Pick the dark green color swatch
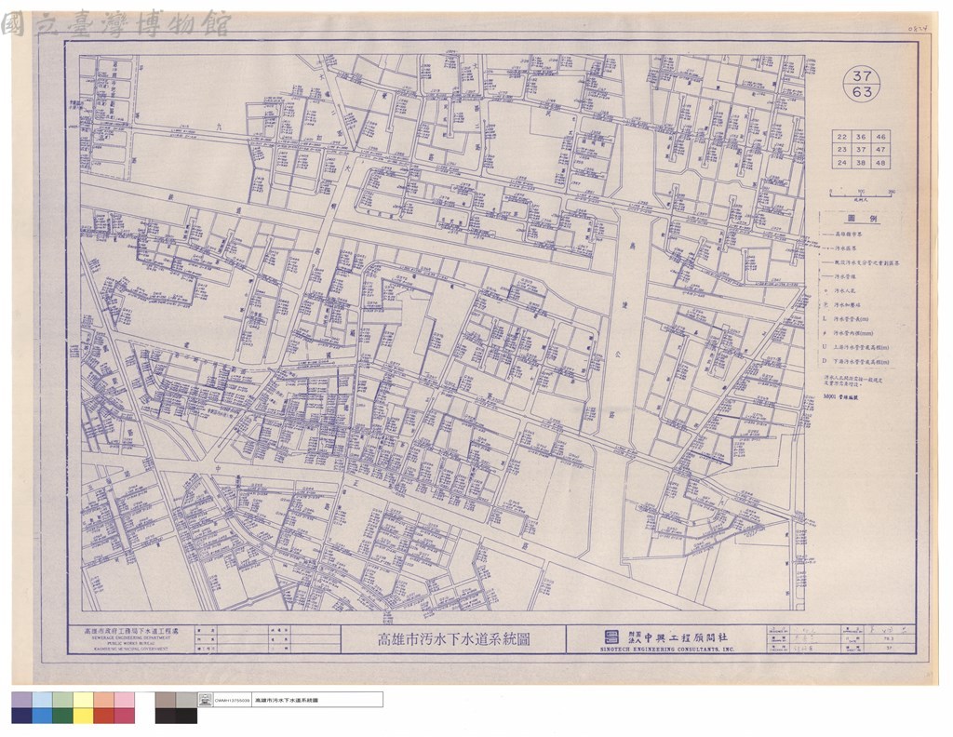 coord(62,716)
